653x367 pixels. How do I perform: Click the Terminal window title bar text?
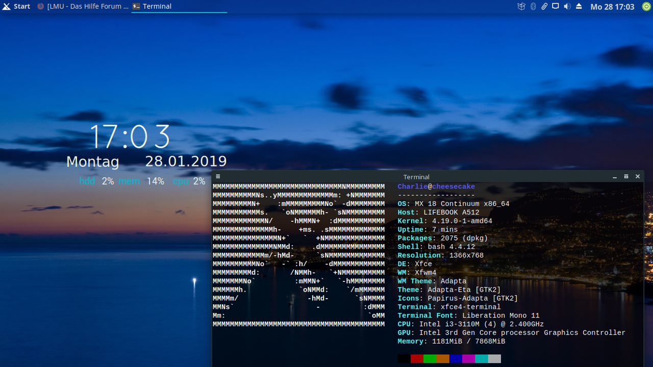416,177
